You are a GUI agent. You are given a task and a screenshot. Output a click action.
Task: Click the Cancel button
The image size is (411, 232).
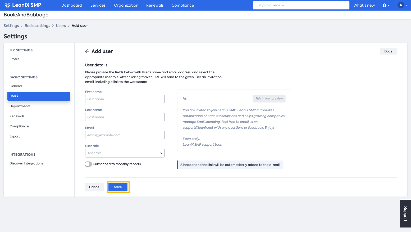(x=95, y=187)
